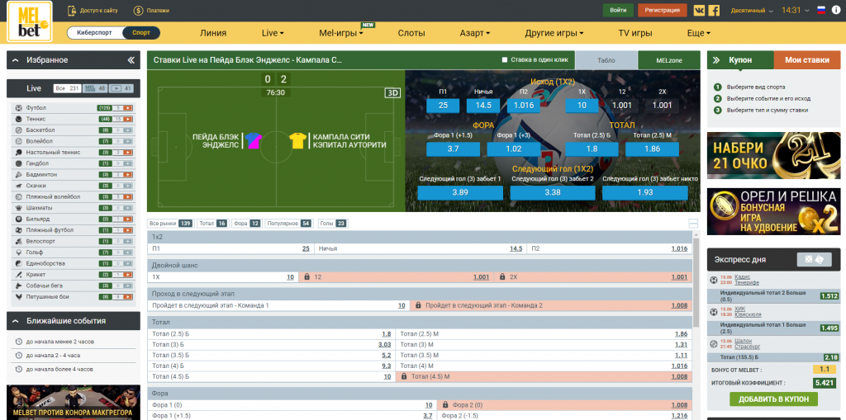Open the Мои ставки tab

(807, 60)
